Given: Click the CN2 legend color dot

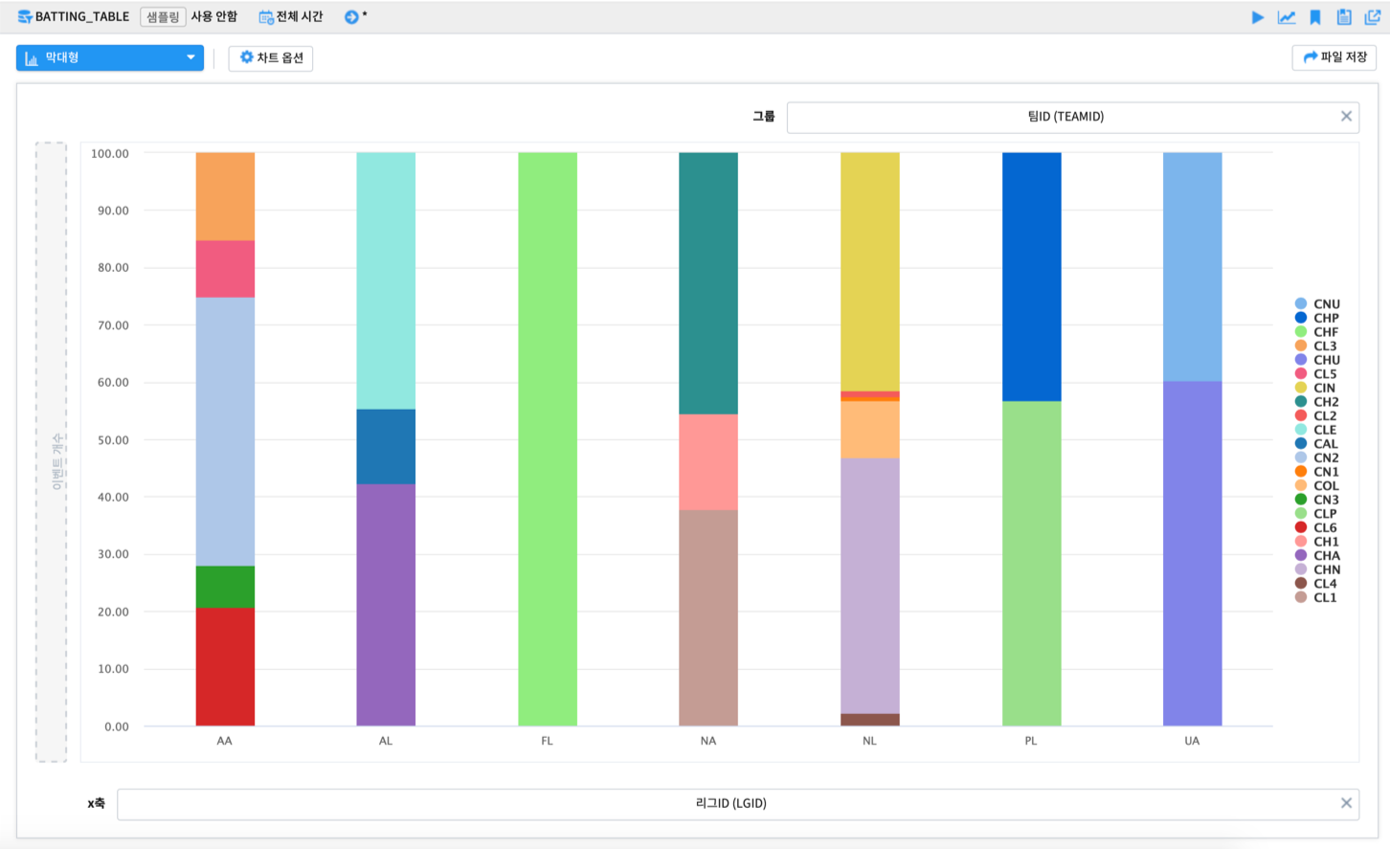Looking at the screenshot, I should point(1301,458).
